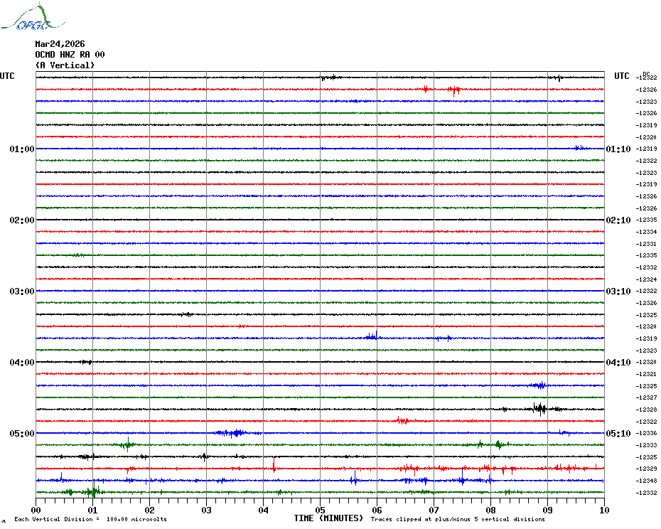Click the 'Each Vertical Division' scale note
The width and height of the screenshot is (661, 529).
tap(90, 520)
